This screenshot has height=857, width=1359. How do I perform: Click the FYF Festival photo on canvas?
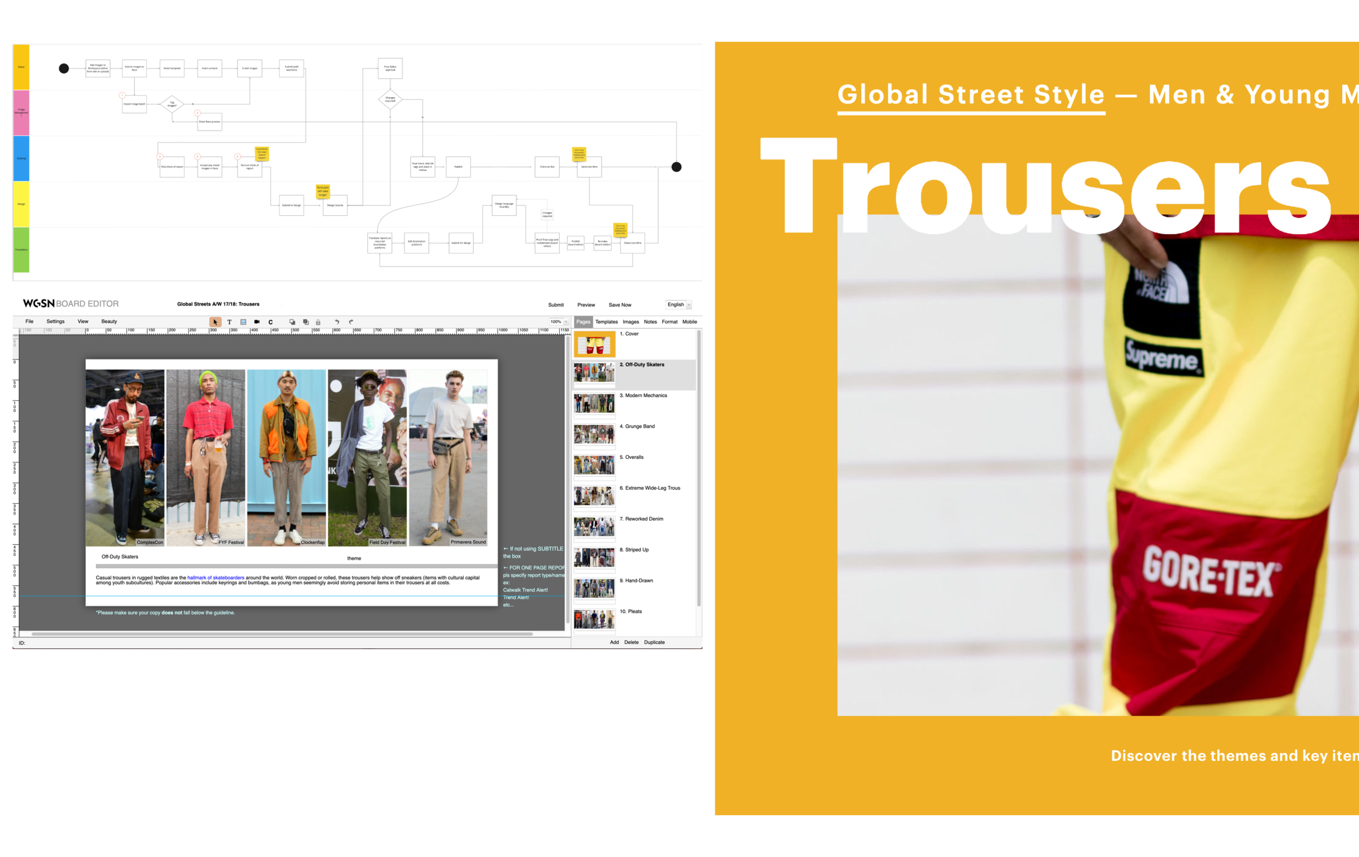coord(205,458)
